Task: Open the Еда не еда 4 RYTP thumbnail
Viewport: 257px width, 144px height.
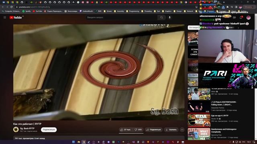Action: click(x=199, y=120)
